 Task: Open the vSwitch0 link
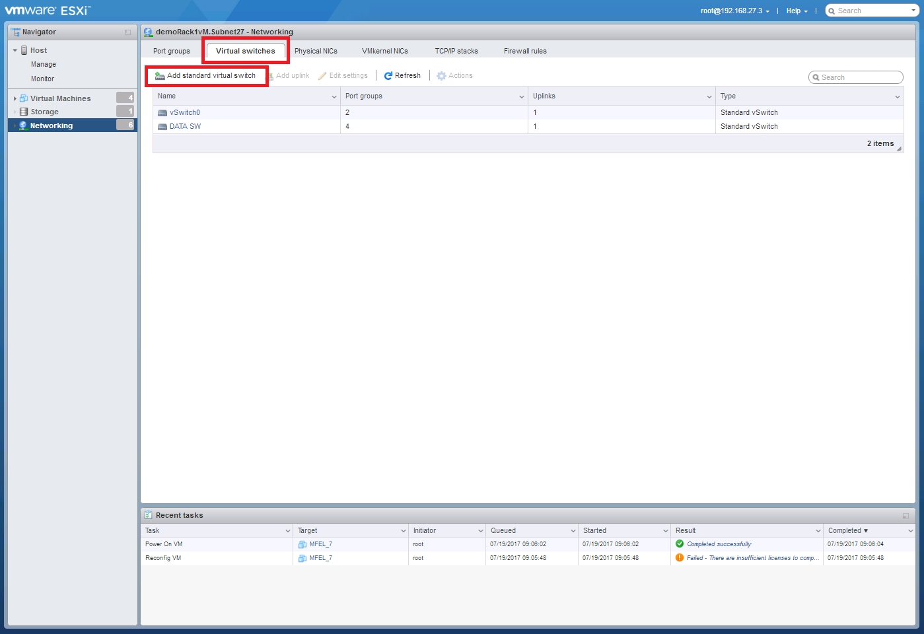click(x=185, y=113)
